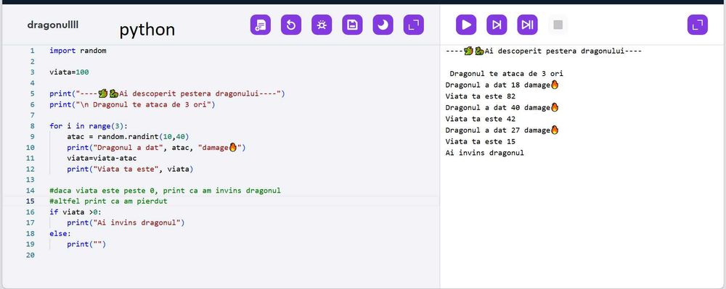Viewport: 726px width, 289px height.
Task: Click on line 1 'import random'
Action: 78,51
